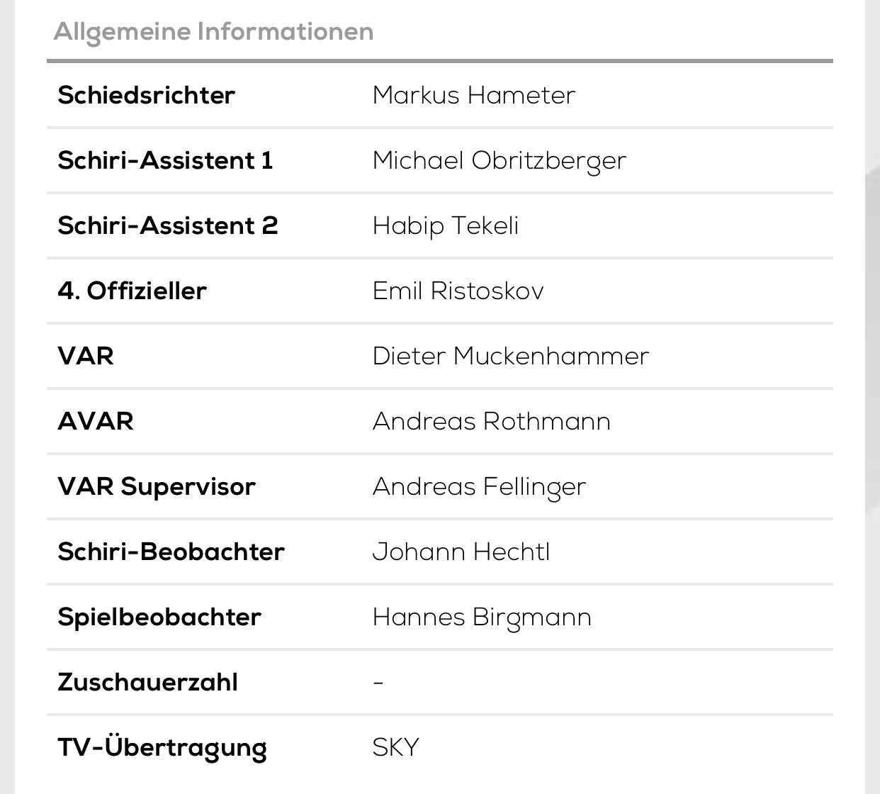
Task: Click the Schiri-Beobachter label
Action: 171,552
